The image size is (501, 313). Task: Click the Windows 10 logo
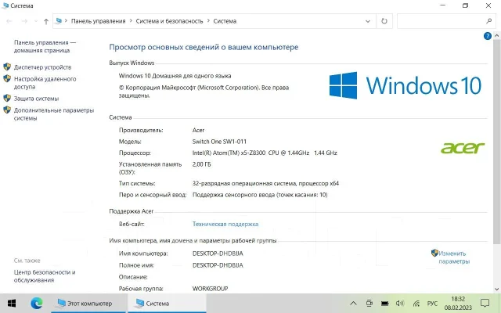(x=405, y=85)
